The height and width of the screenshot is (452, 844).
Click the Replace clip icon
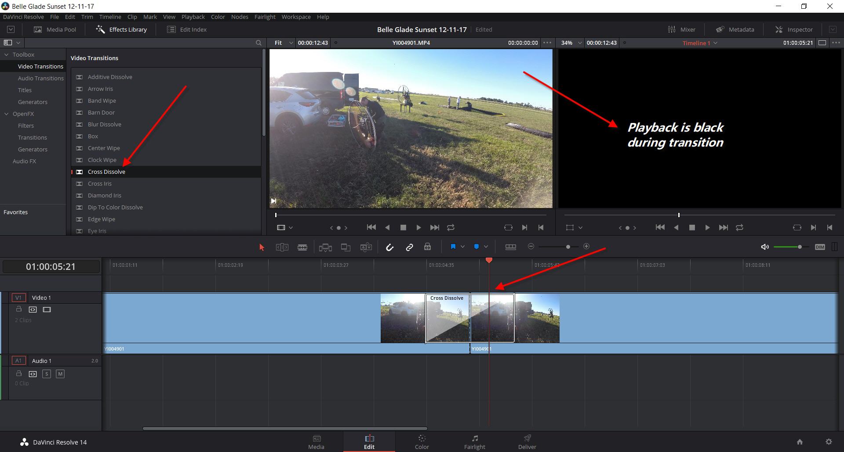click(x=366, y=247)
